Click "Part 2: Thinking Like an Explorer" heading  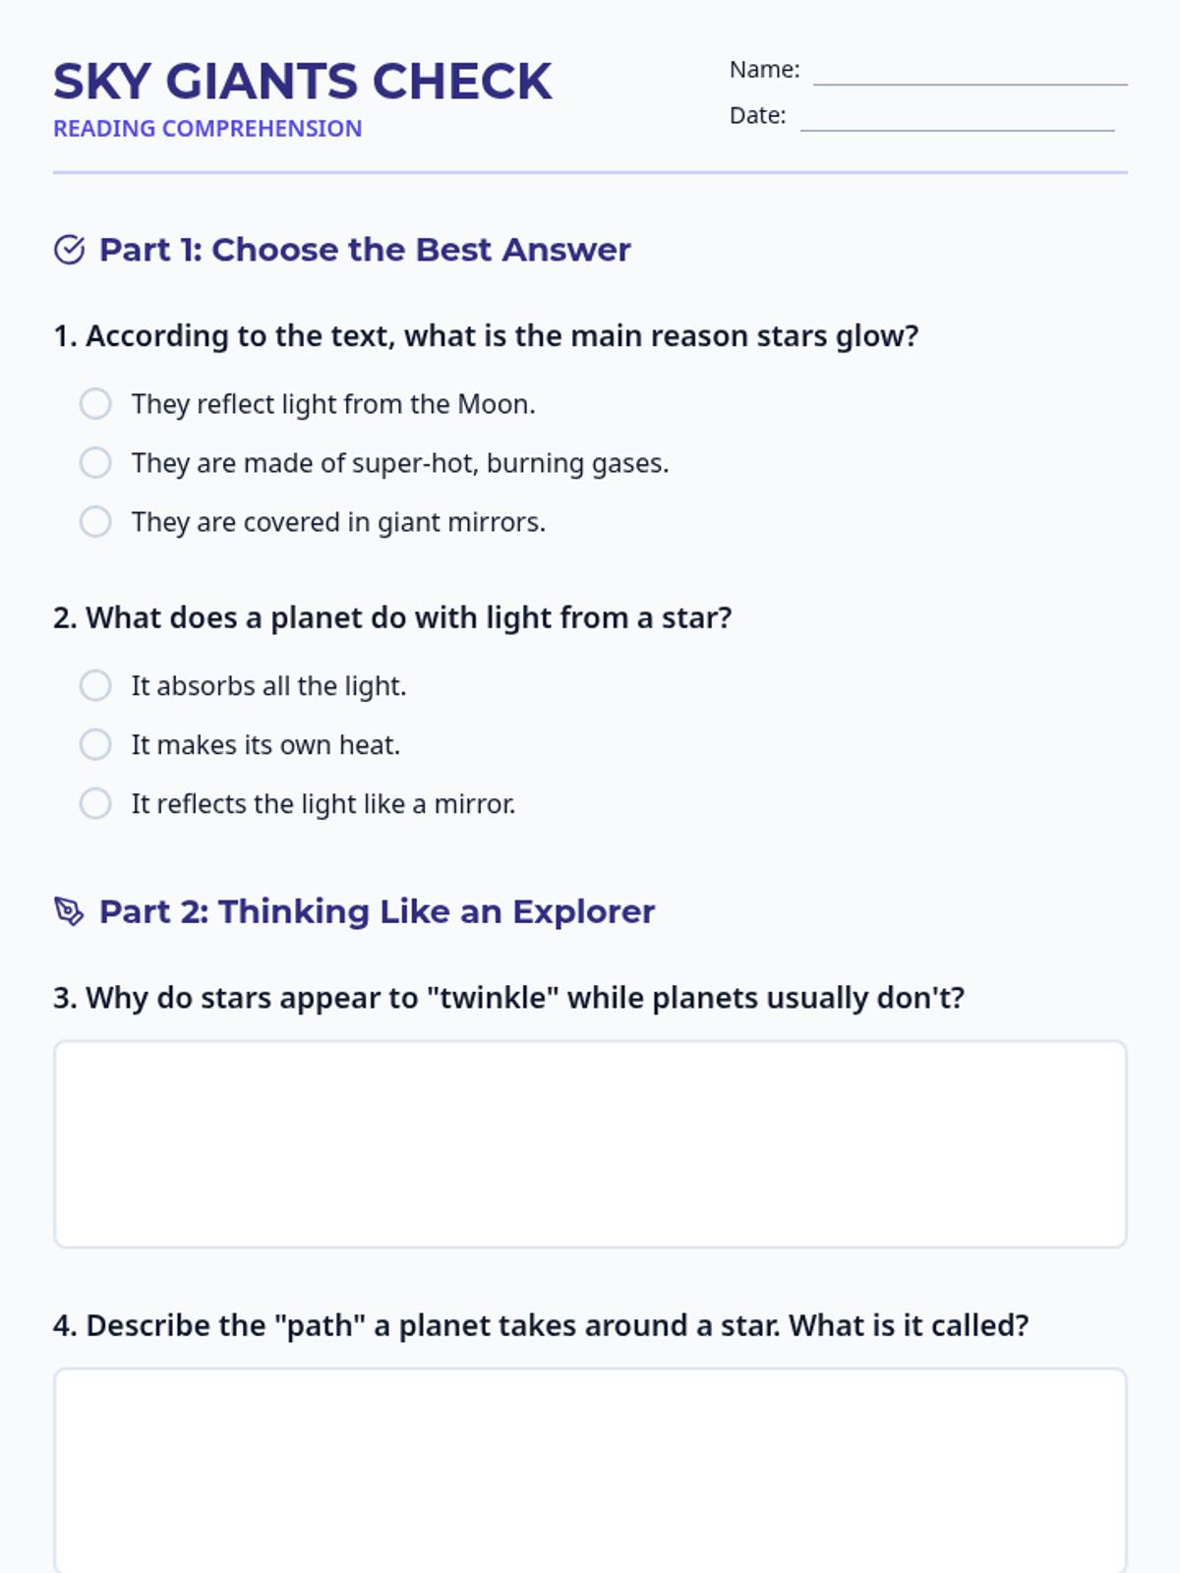click(x=377, y=911)
